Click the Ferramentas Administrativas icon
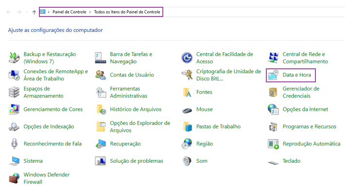 101,92
